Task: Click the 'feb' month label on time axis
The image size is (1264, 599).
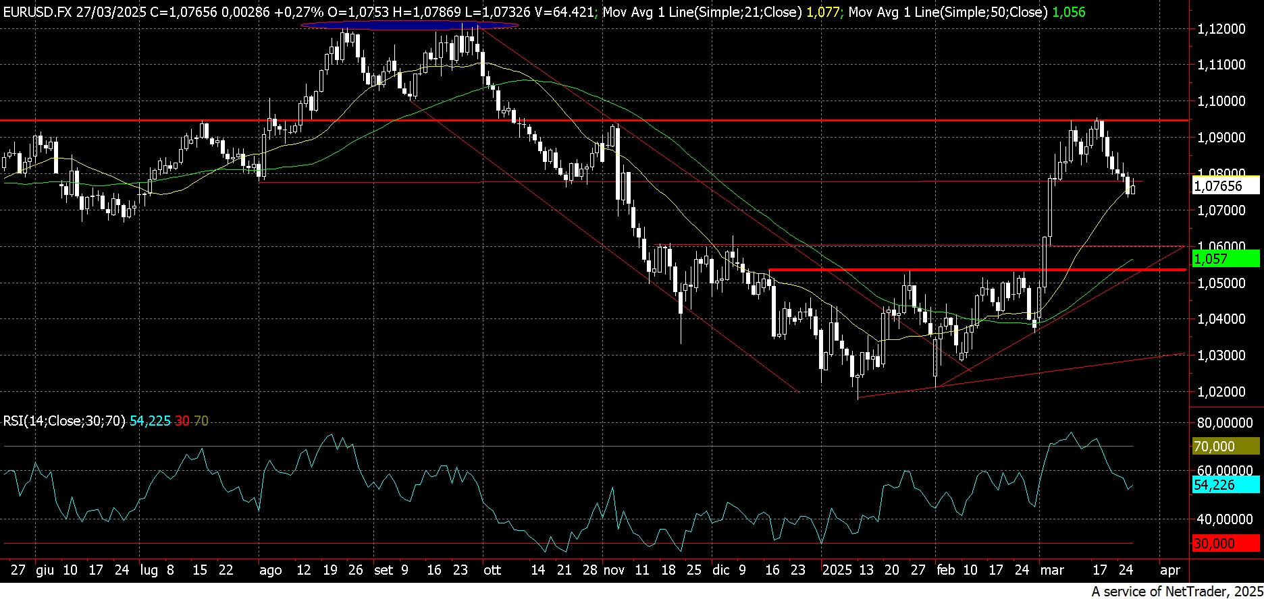Action: click(945, 570)
